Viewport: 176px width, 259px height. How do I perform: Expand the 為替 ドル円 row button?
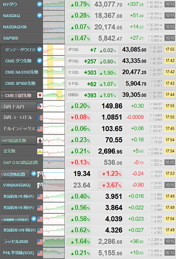point(18,107)
